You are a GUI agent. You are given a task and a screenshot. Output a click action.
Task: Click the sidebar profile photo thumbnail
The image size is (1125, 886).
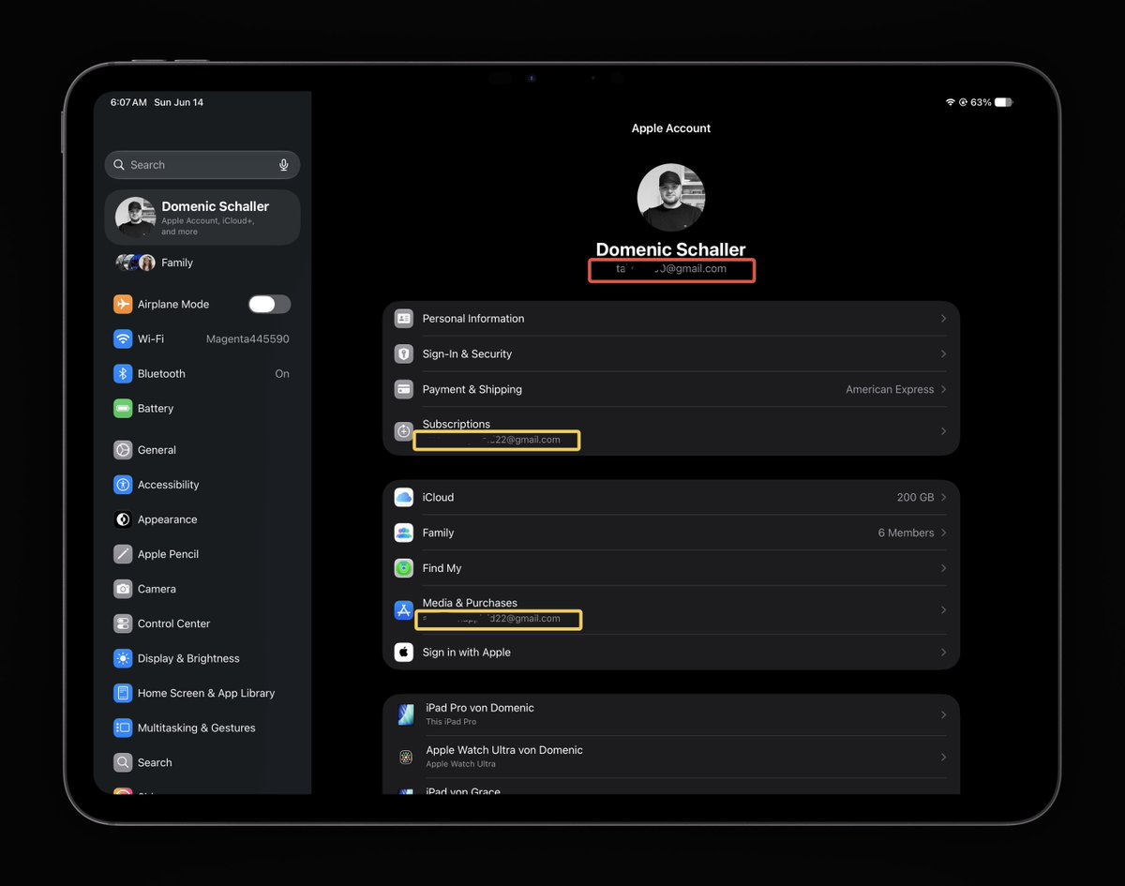(x=135, y=218)
